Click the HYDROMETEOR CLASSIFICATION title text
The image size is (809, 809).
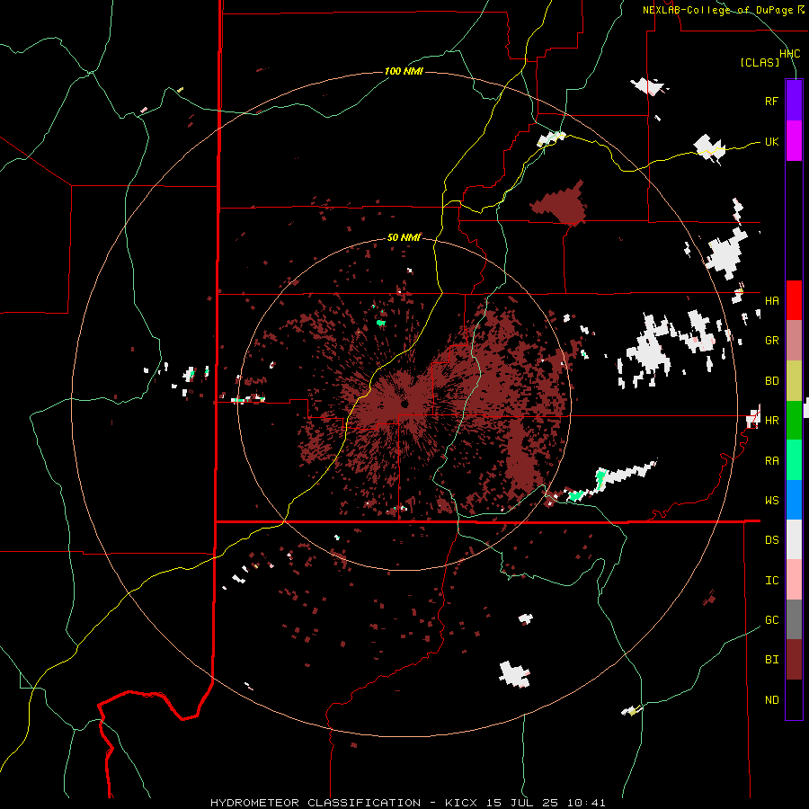(x=316, y=803)
